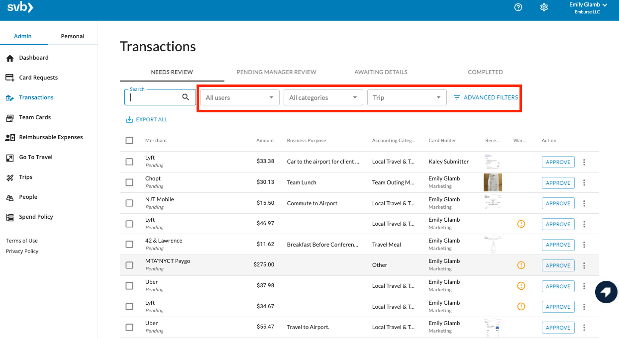The height and width of the screenshot is (339, 619).
Task: Approve the NJT Mobile transaction
Action: pyautogui.click(x=558, y=203)
